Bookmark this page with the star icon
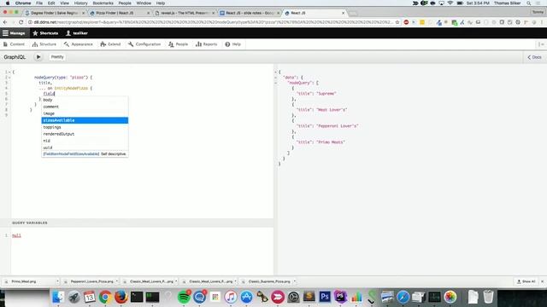The width and height of the screenshot is (547, 307). [397, 22]
